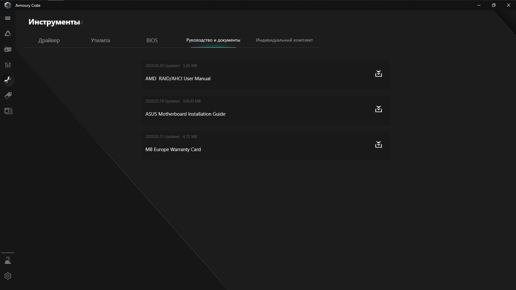Screen dimensions: 516x290
Task: Switch to the Драйвер tab
Action: pyautogui.click(x=49, y=40)
